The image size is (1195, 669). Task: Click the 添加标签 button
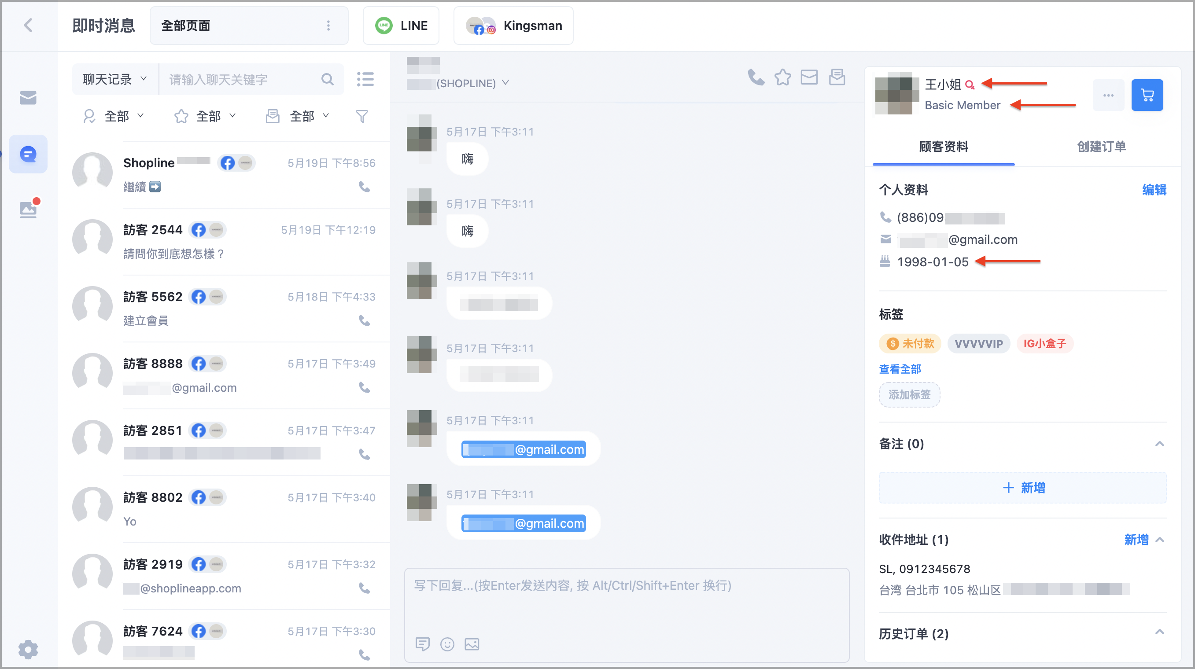coord(909,394)
